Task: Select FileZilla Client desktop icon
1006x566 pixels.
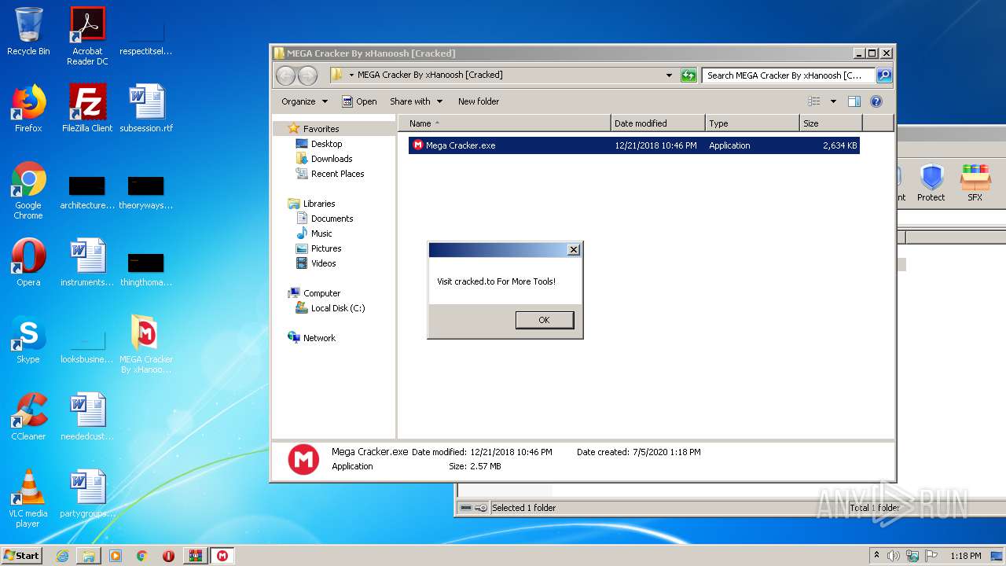Action: click(x=87, y=109)
